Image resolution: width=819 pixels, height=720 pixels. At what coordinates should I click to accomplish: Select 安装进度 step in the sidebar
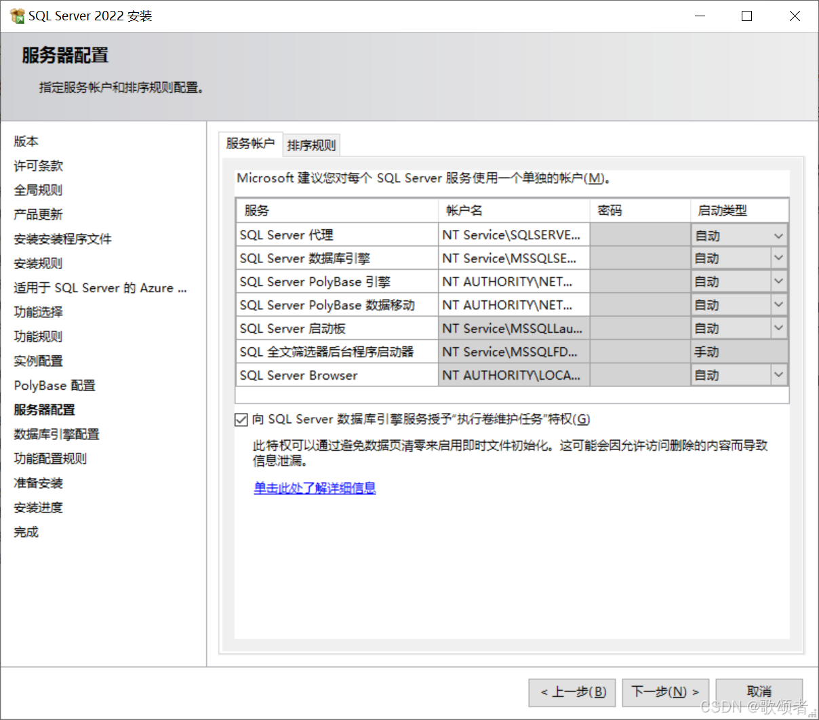(39, 508)
